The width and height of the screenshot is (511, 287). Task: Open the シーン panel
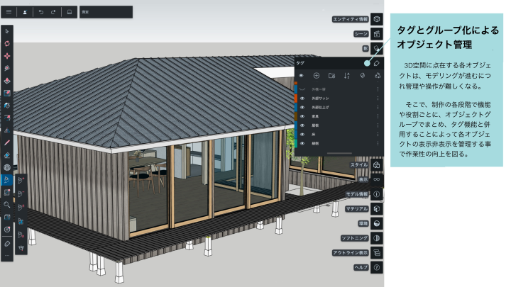[x=377, y=33]
